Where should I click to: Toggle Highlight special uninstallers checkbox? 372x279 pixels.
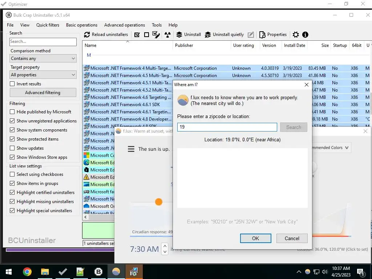pos(12,210)
